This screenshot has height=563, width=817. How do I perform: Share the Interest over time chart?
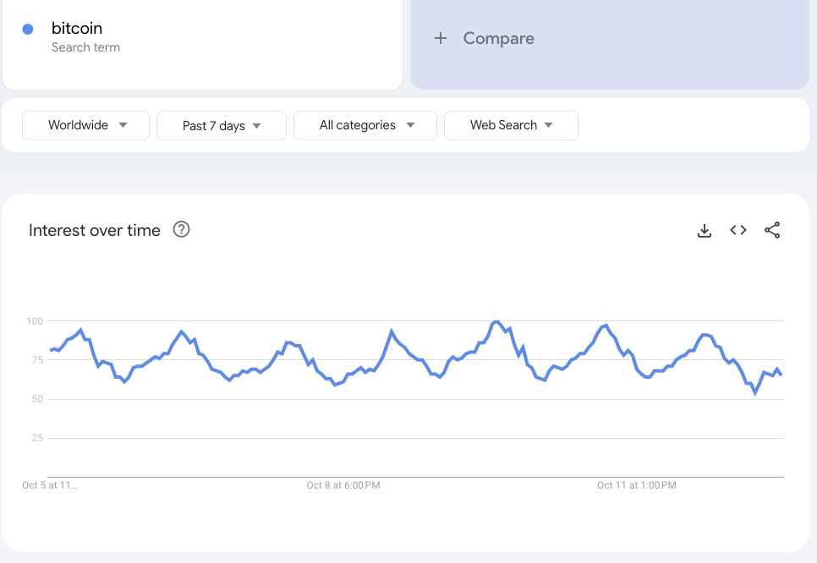pyautogui.click(x=772, y=230)
